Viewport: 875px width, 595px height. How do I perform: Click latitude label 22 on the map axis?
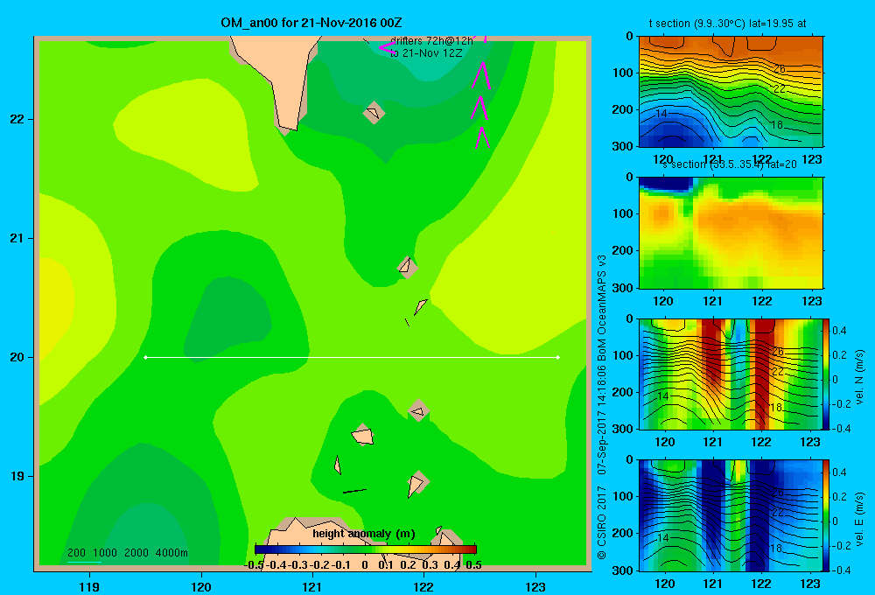pos(17,120)
